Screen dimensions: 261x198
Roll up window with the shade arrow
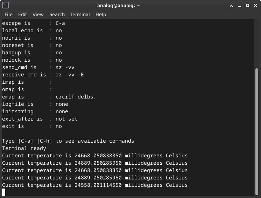coord(231,5)
